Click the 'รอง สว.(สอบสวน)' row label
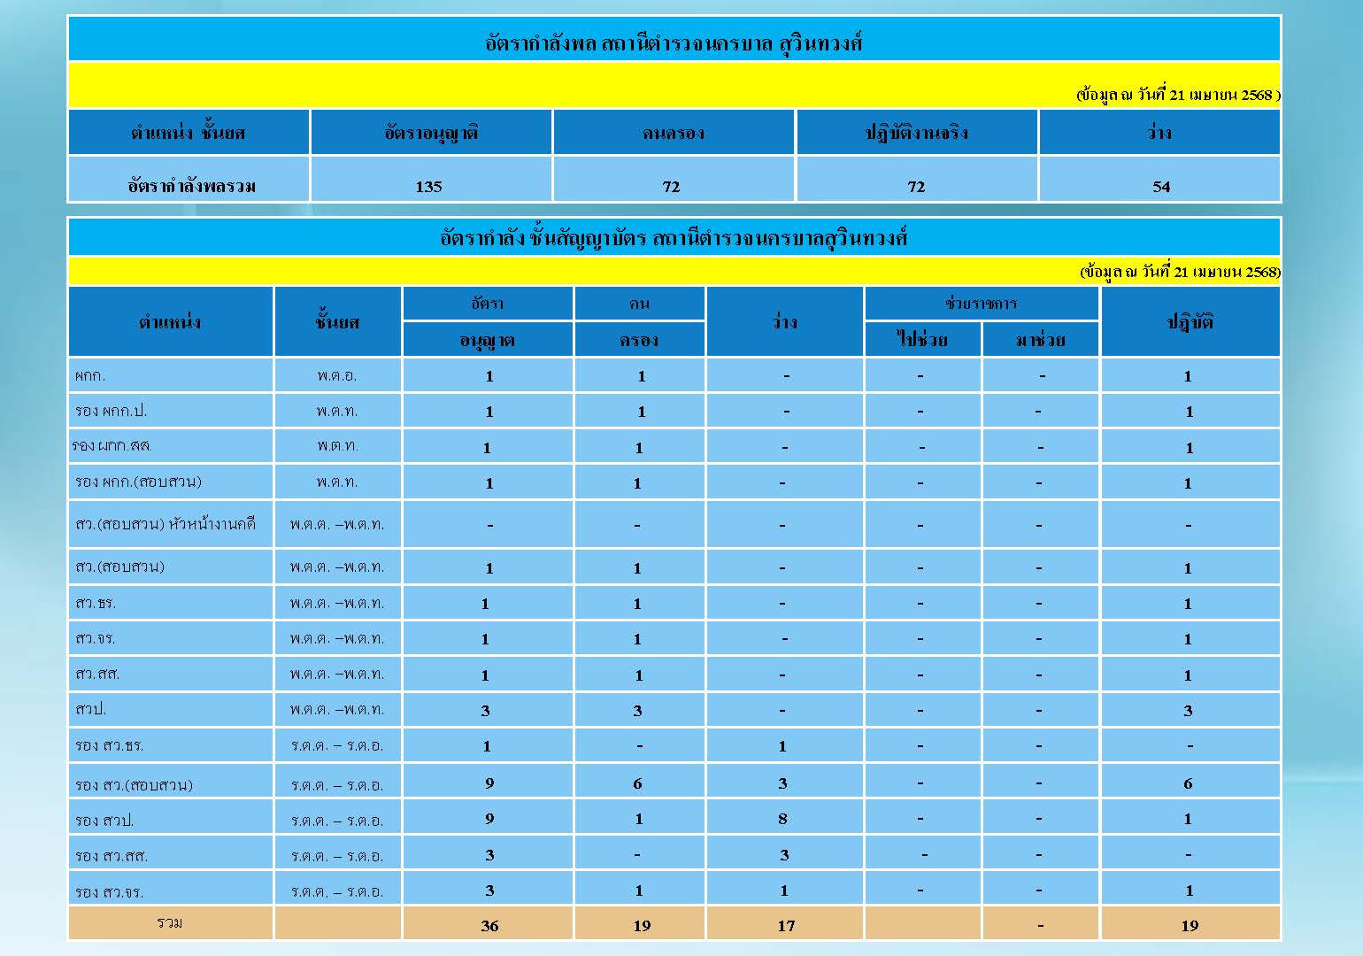This screenshot has width=1363, height=956. tap(134, 784)
